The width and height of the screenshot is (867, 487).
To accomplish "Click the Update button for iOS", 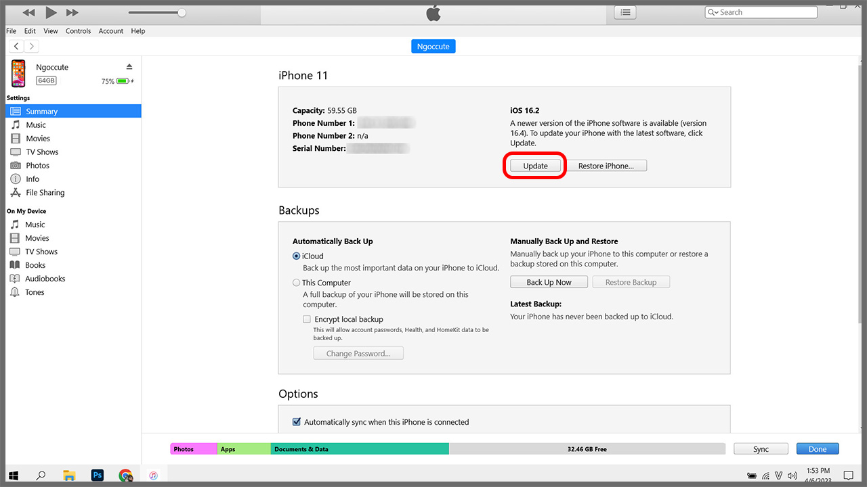I will click(x=535, y=166).
